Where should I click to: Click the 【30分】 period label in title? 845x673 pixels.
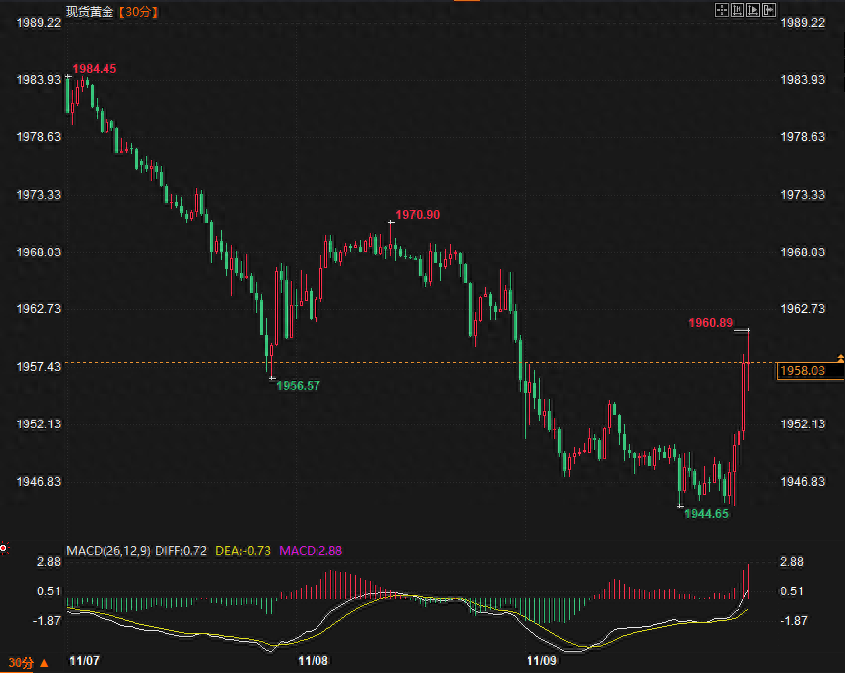[x=137, y=11]
